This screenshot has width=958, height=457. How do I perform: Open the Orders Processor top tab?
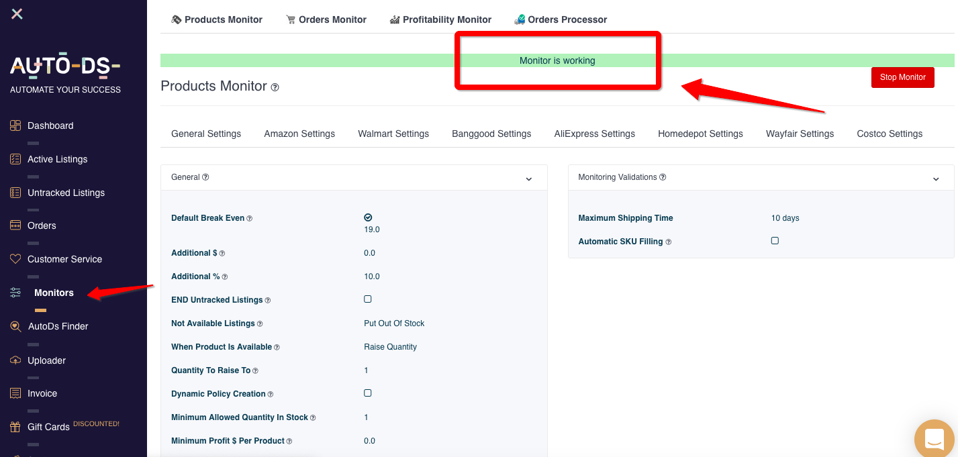pyautogui.click(x=561, y=19)
